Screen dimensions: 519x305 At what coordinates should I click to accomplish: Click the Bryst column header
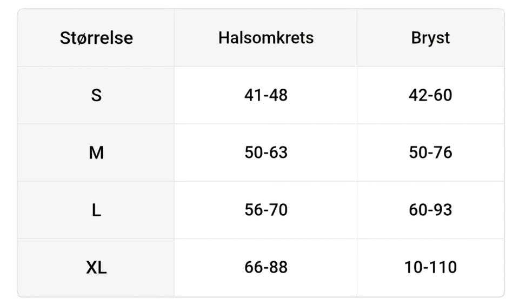click(430, 38)
